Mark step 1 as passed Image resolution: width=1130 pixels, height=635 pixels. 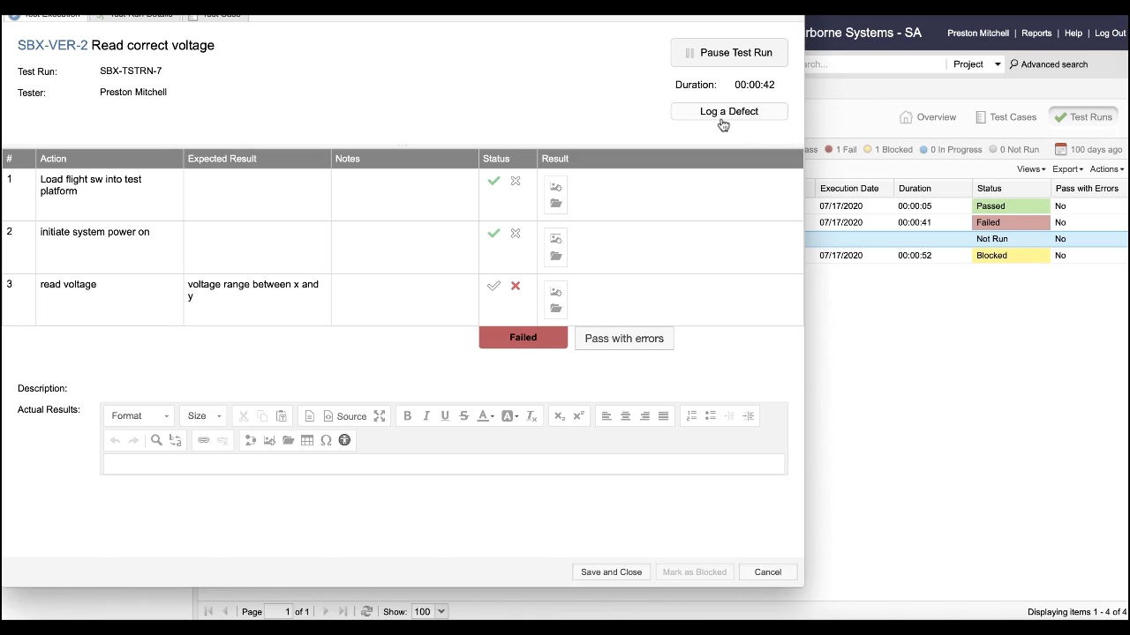(x=493, y=181)
